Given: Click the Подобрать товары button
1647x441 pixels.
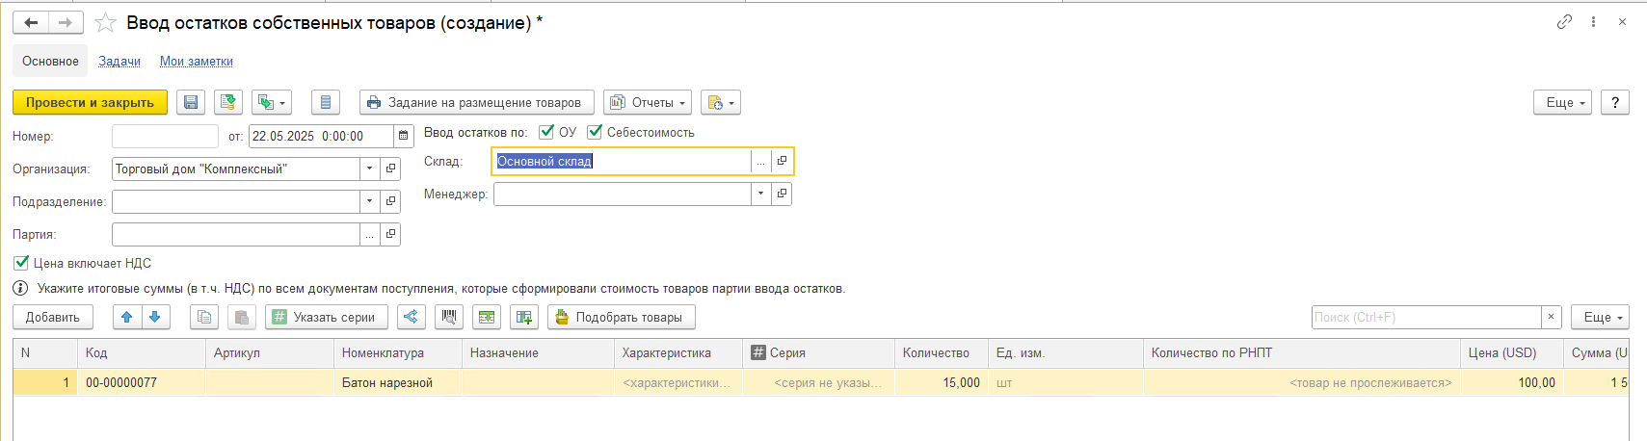Looking at the screenshot, I should (621, 317).
